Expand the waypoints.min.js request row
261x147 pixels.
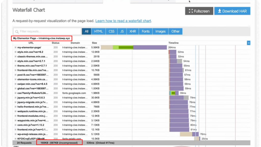16,120
